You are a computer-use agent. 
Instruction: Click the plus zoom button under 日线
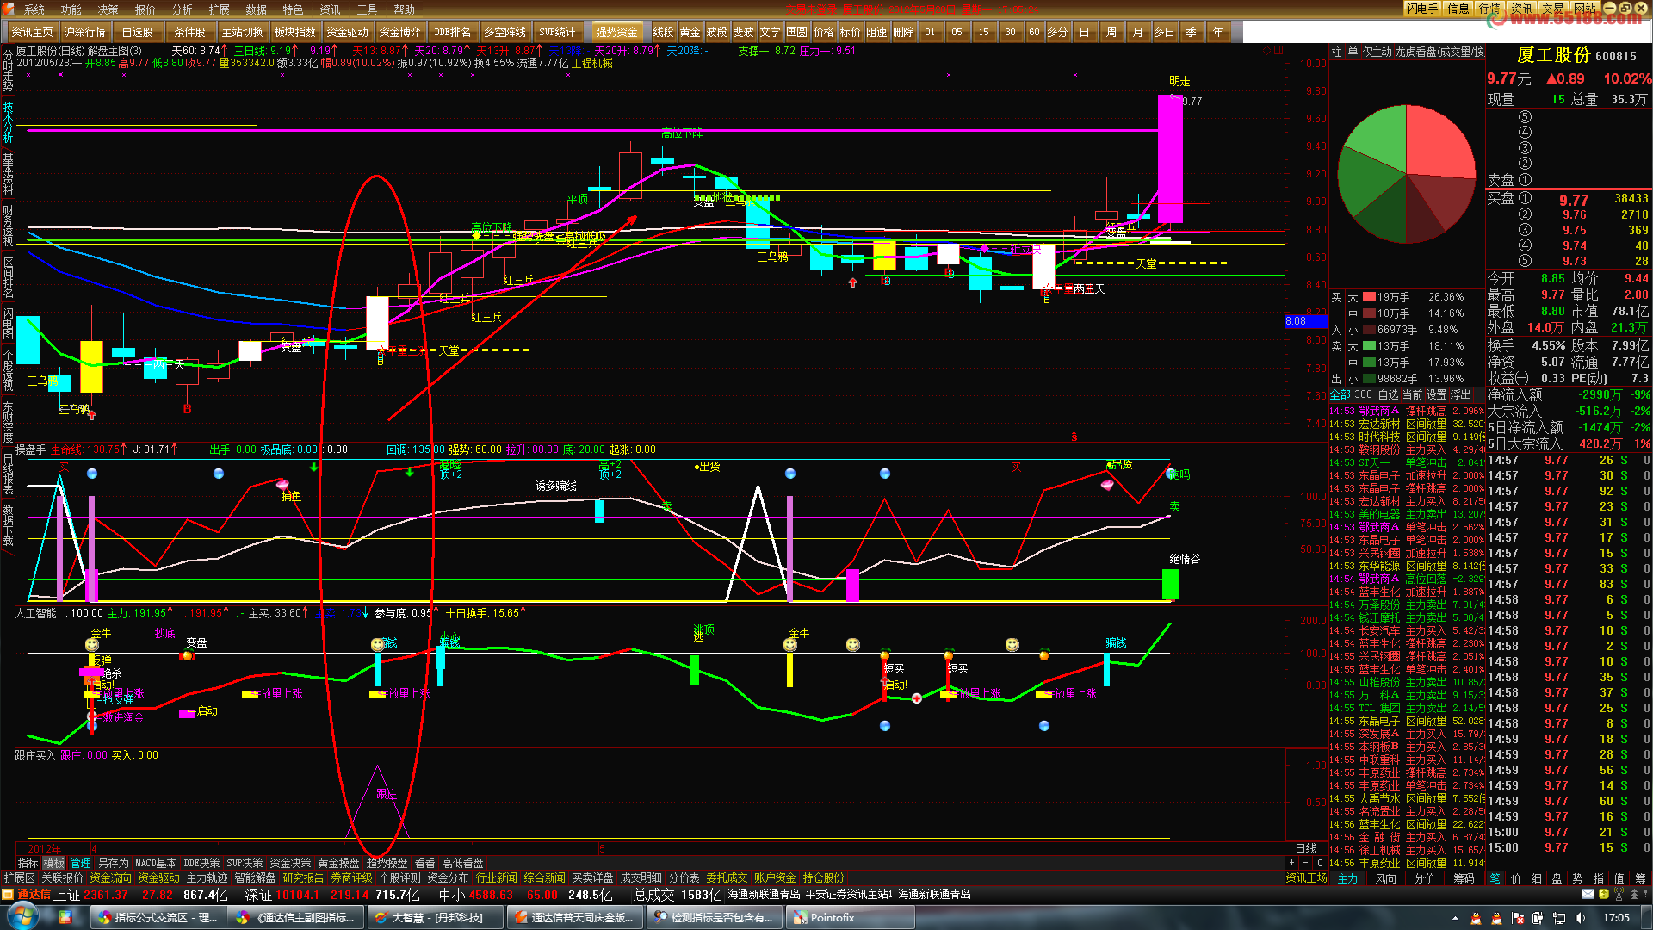[x=1291, y=863]
